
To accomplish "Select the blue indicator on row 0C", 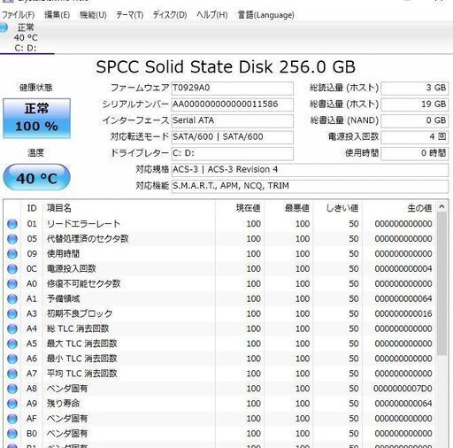I will 12,269.
